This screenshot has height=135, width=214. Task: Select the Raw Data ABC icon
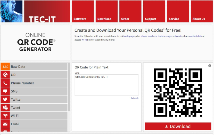click(x=5, y=67)
